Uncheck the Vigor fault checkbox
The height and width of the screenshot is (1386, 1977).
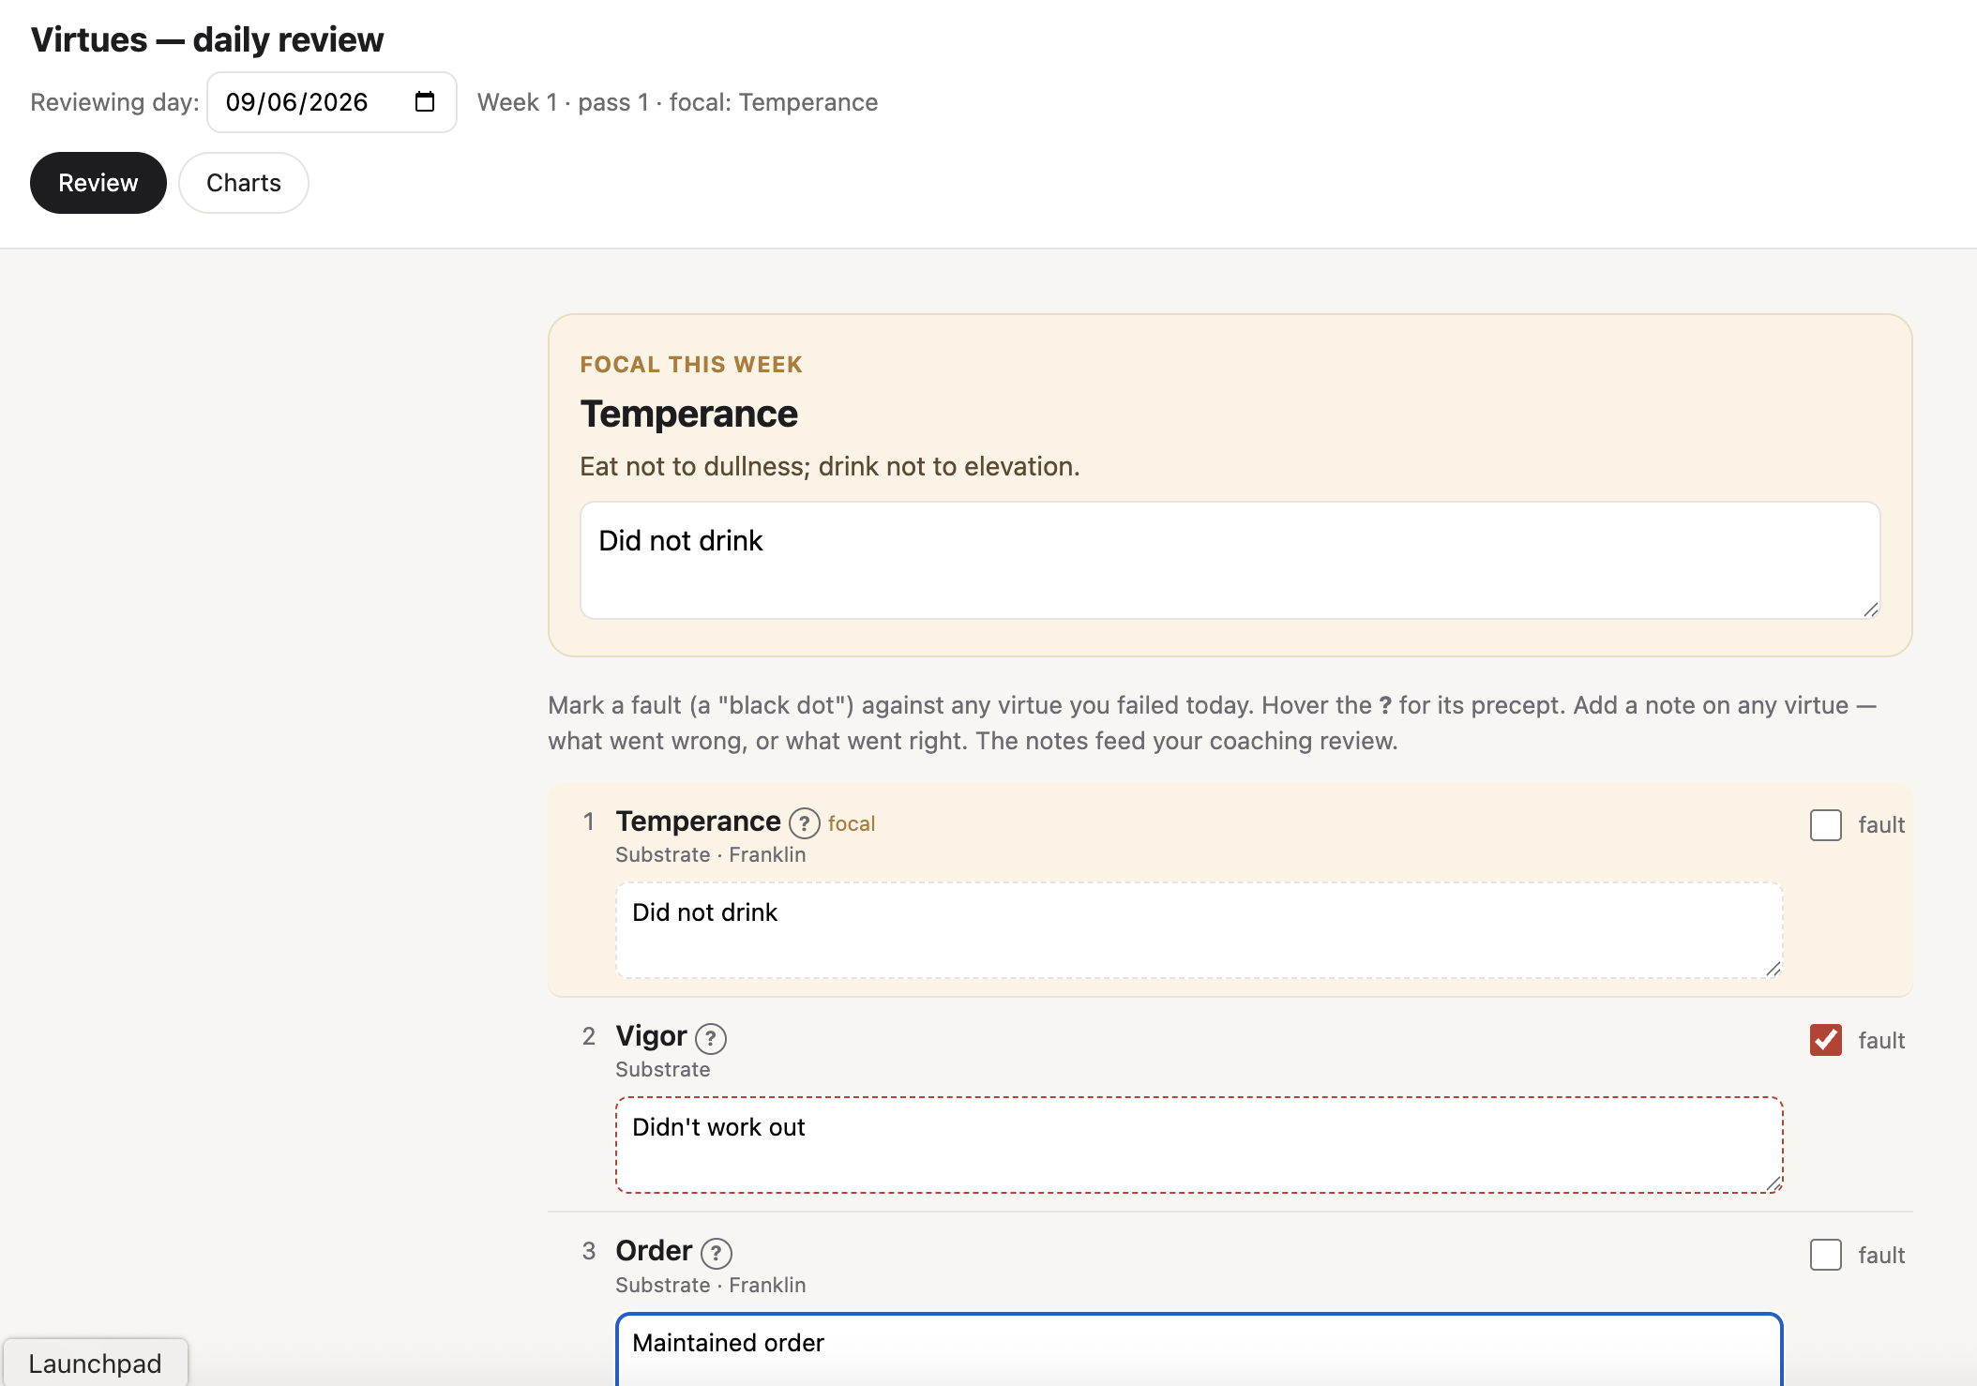point(1825,1040)
